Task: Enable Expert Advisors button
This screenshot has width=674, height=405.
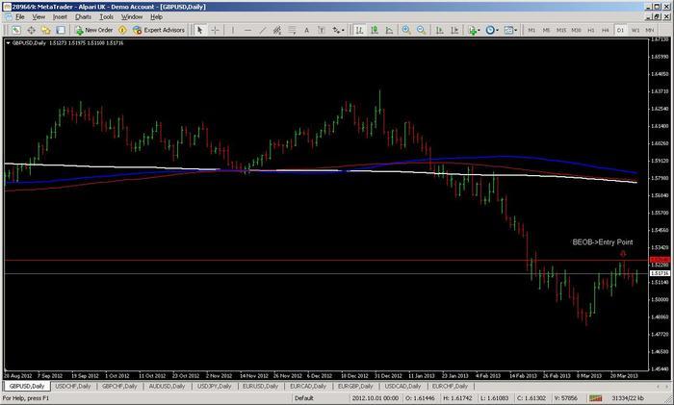Action: coord(159,30)
